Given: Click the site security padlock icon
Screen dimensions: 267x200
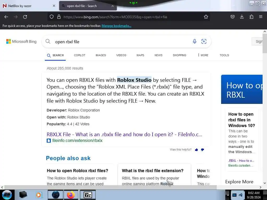Looking at the screenshot, I should click(x=59, y=17).
